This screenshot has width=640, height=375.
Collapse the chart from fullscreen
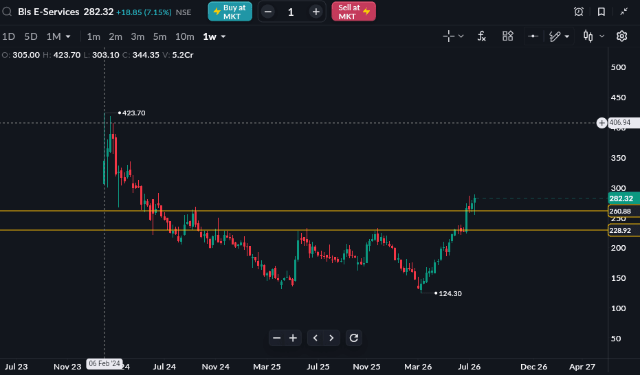tap(624, 12)
